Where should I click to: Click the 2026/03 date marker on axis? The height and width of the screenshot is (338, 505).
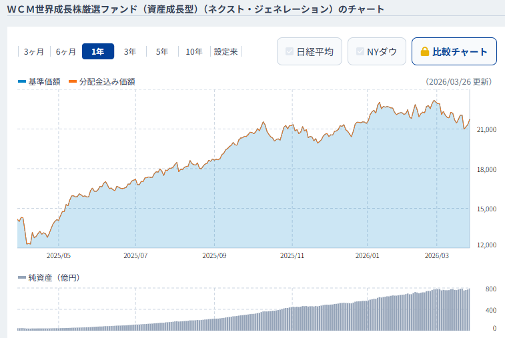pos(438,255)
